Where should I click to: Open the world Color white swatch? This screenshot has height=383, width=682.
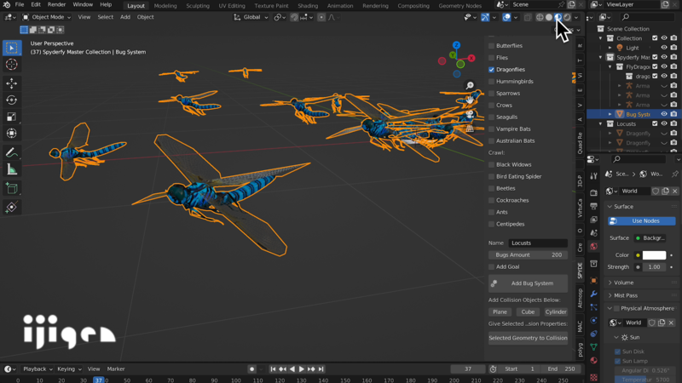pos(654,255)
